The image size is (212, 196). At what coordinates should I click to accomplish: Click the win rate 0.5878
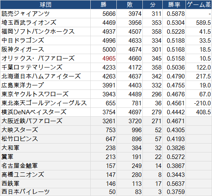click(x=176, y=14)
